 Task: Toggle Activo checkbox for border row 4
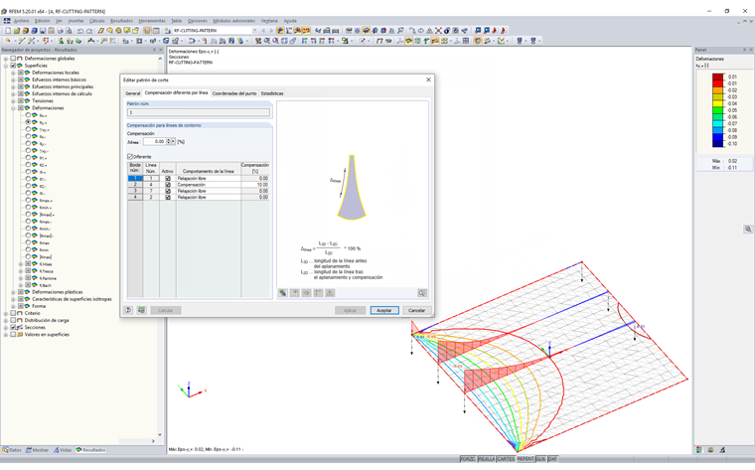(168, 197)
